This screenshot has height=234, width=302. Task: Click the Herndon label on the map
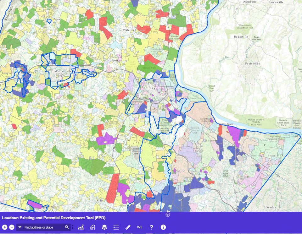tap(270, 207)
